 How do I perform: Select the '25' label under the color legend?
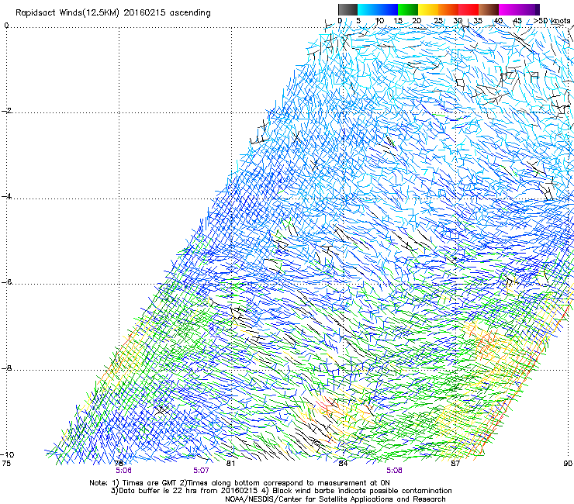click(x=437, y=21)
